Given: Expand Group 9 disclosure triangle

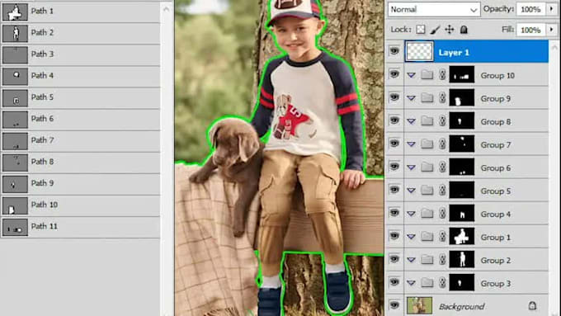Looking at the screenshot, I should coord(412,98).
